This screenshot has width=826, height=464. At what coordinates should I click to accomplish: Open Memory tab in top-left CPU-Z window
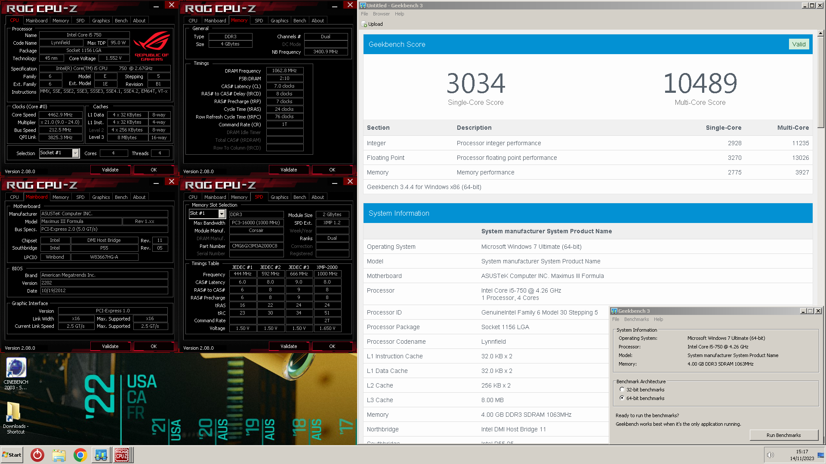click(61, 21)
